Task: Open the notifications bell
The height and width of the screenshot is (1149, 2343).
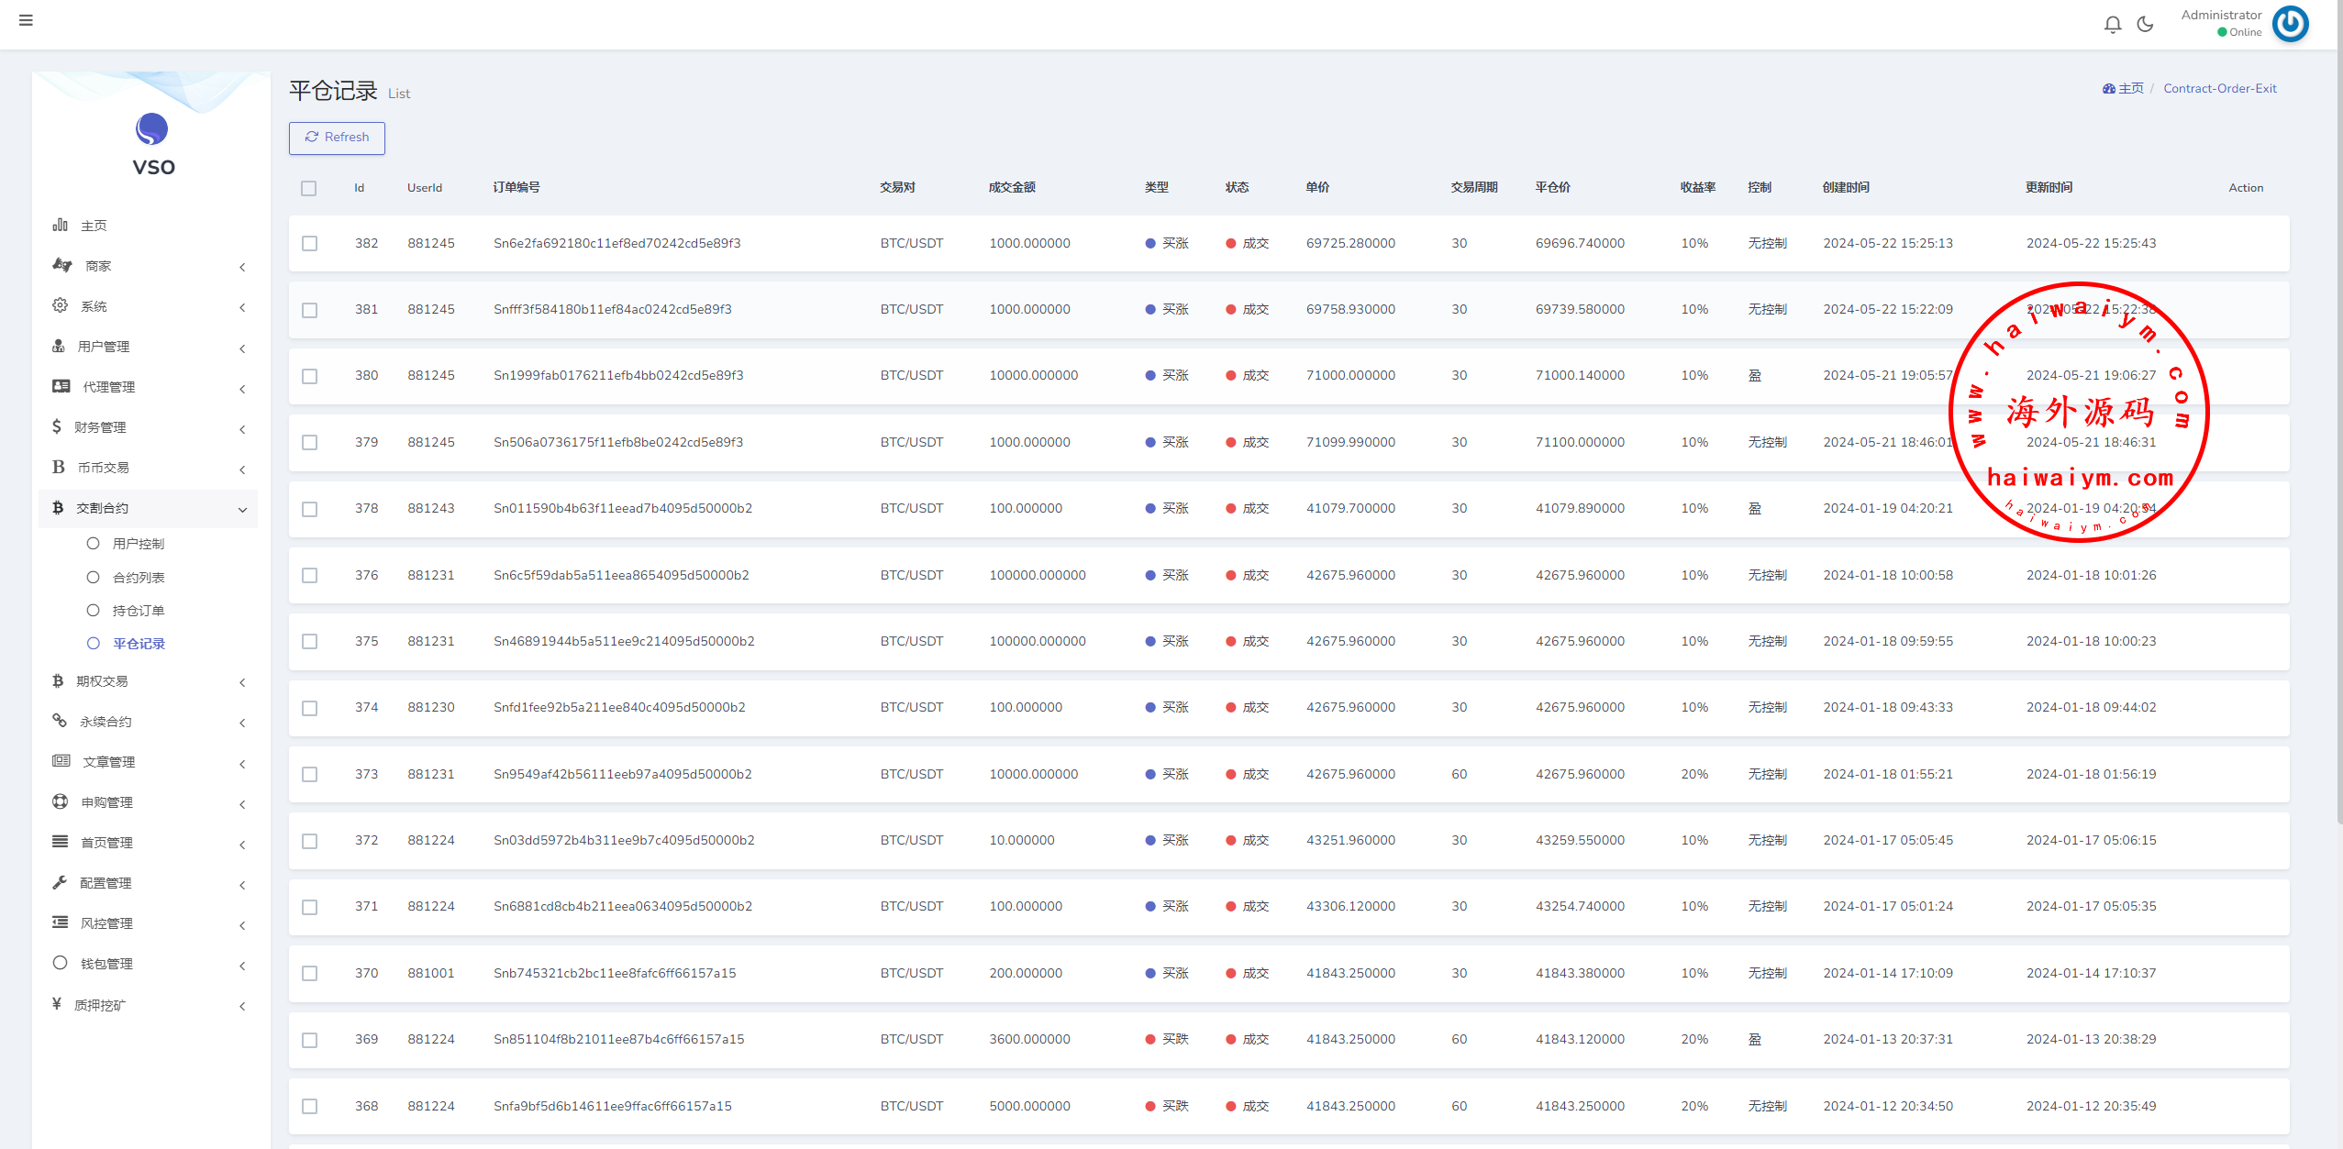Action: coord(2112,25)
